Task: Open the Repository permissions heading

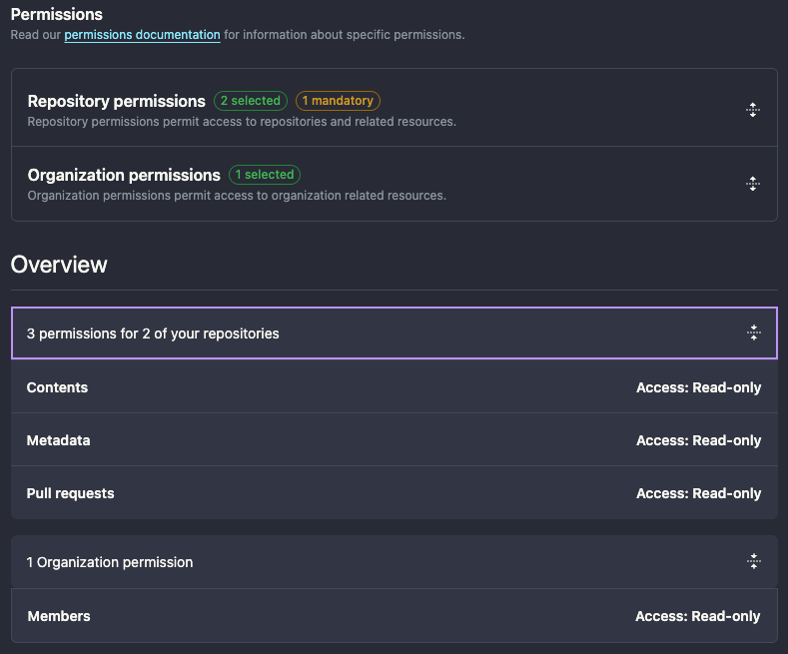Action: coord(117,101)
